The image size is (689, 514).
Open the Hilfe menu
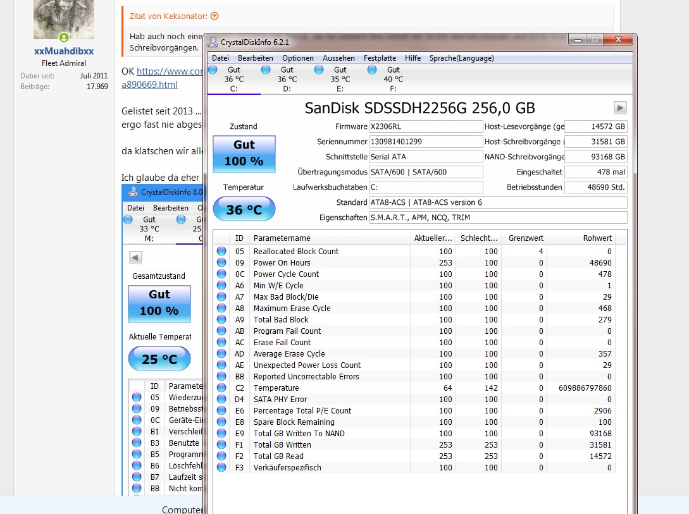pyautogui.click(x=413, y=58)
